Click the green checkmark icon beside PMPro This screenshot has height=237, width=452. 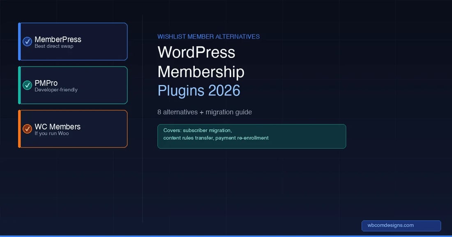pos(28,85)
